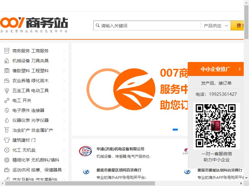Focus the 请输入关键词 search field
249x186 pixels.
pos(148,26)
